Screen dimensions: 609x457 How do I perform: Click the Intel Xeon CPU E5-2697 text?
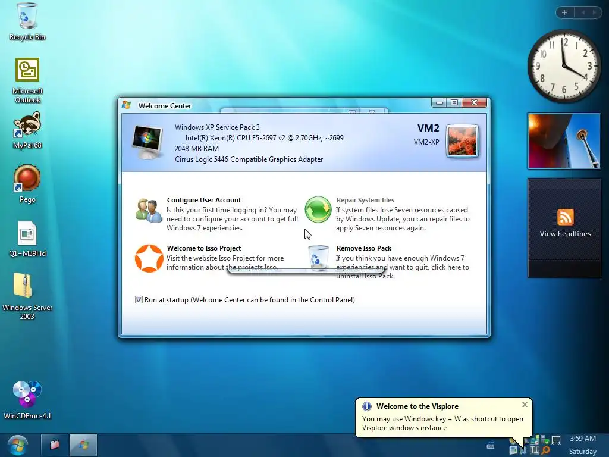(x=264, y=137)
